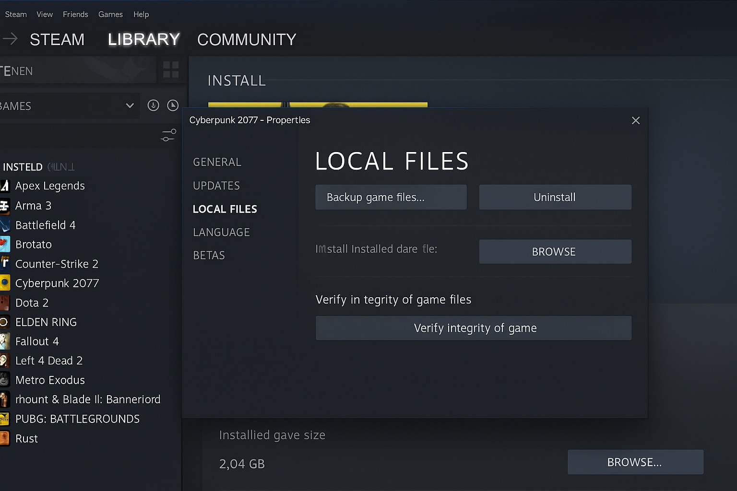Open UPDATES section in Properties dialog
This screenshot has width=737, height=491.
point(216,186)
